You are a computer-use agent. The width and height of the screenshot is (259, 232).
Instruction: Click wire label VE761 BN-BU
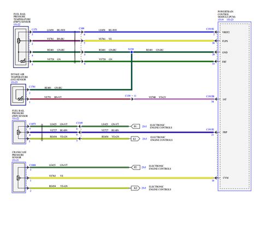(x=56, y=39)
